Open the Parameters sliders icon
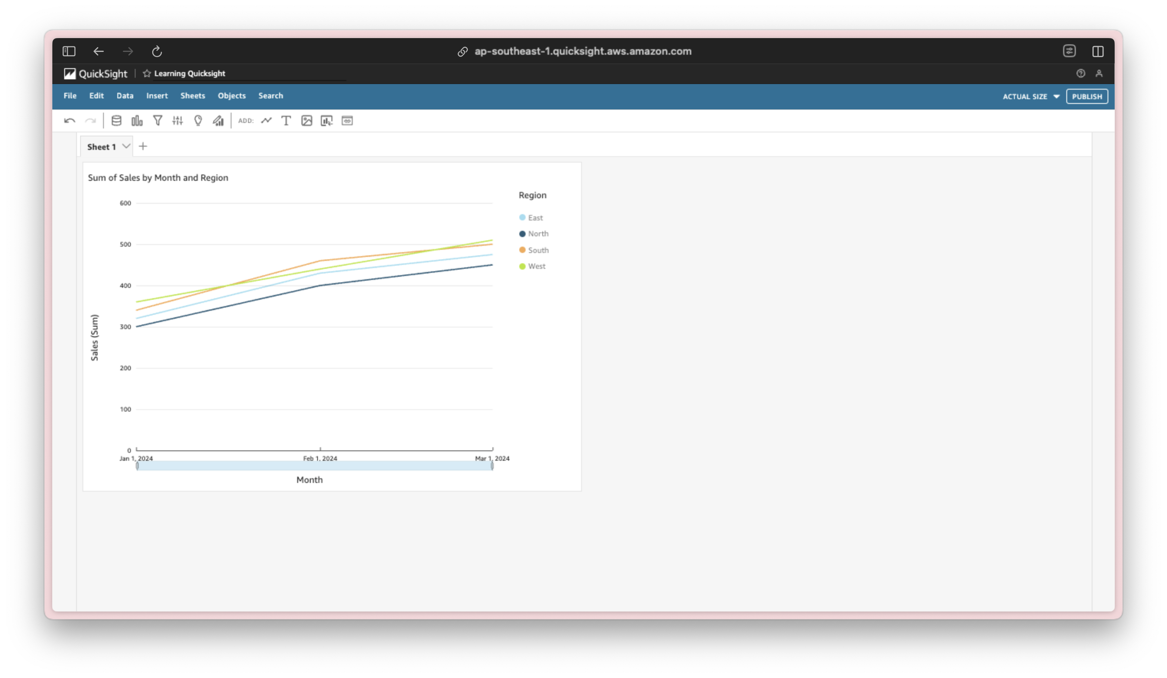The height and width of the screenshot is (678, 1167). coord(178,121)
